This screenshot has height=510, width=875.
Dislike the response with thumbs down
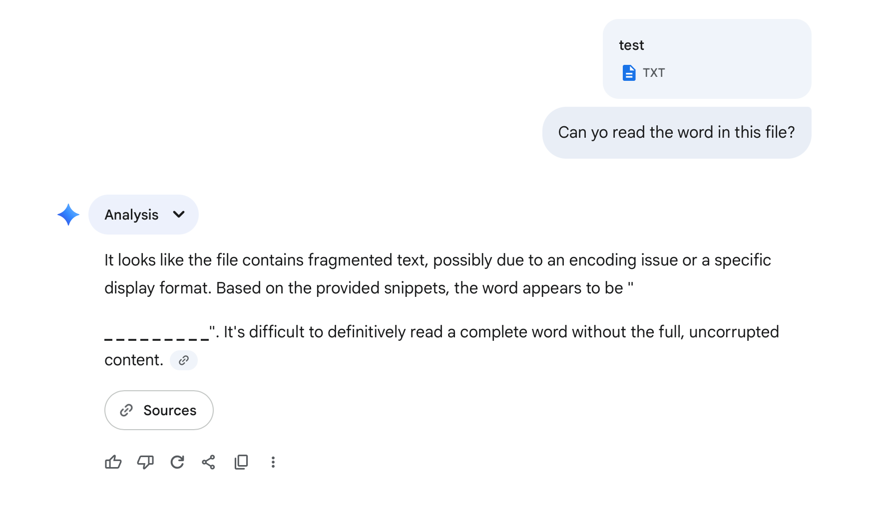click(145, 462)
